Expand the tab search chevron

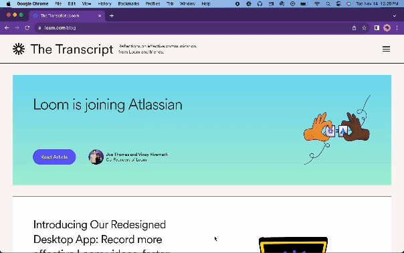[x=395, y=16]
